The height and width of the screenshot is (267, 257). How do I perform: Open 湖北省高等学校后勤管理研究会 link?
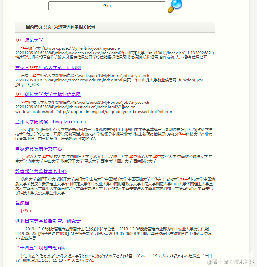[x=48, y=221]
